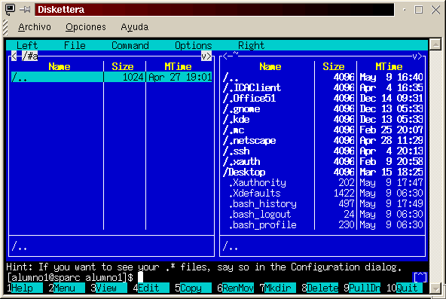This screenshot has width=446, height=299.
Task: Sort right panel by Size header
Action: (333, 66)
